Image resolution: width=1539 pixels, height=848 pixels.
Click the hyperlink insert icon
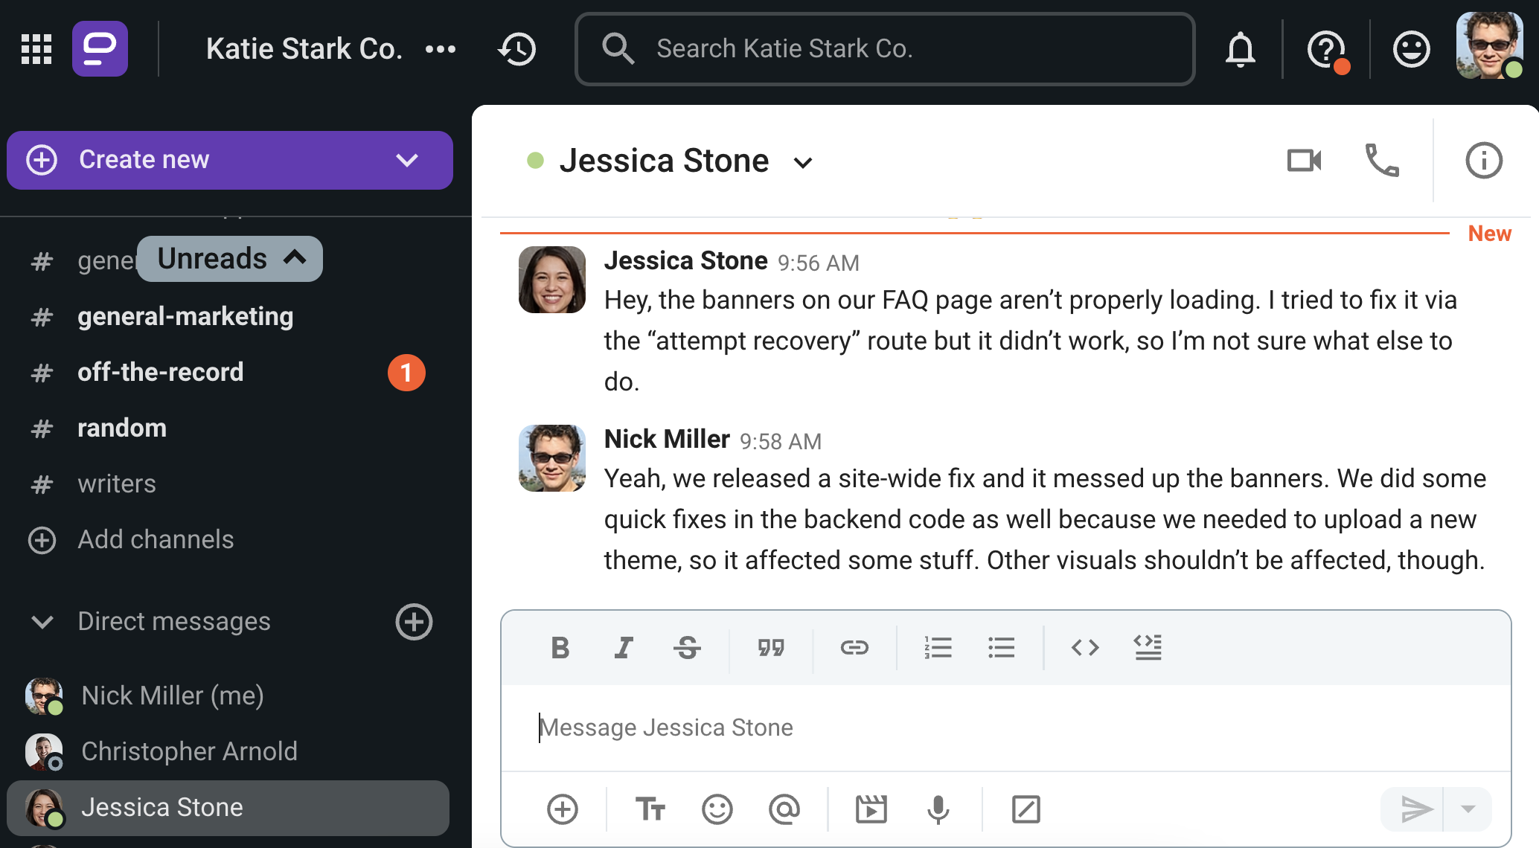coord(853,646)
